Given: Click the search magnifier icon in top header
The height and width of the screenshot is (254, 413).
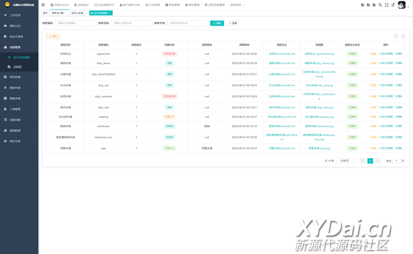Looking at the screenshot, I should tap(380, 5).
